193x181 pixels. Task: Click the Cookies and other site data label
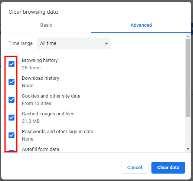tap(51, 96)
